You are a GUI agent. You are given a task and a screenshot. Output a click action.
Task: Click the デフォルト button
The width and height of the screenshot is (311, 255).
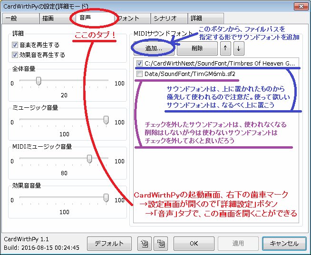tap(109, 243)
